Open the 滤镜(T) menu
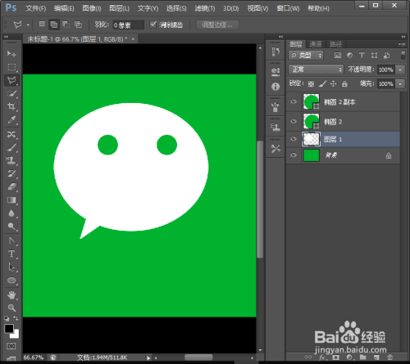 205,8
